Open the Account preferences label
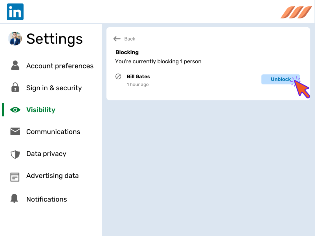Image resolution: width=315 pixels, height=236 pixels. (60, 66)
